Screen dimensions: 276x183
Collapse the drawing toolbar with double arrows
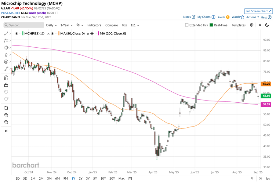6,131
